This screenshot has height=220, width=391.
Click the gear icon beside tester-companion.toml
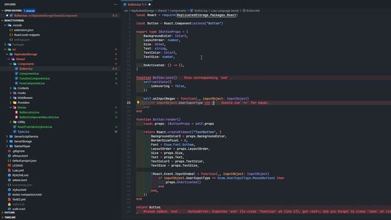[x=9, y=194]
